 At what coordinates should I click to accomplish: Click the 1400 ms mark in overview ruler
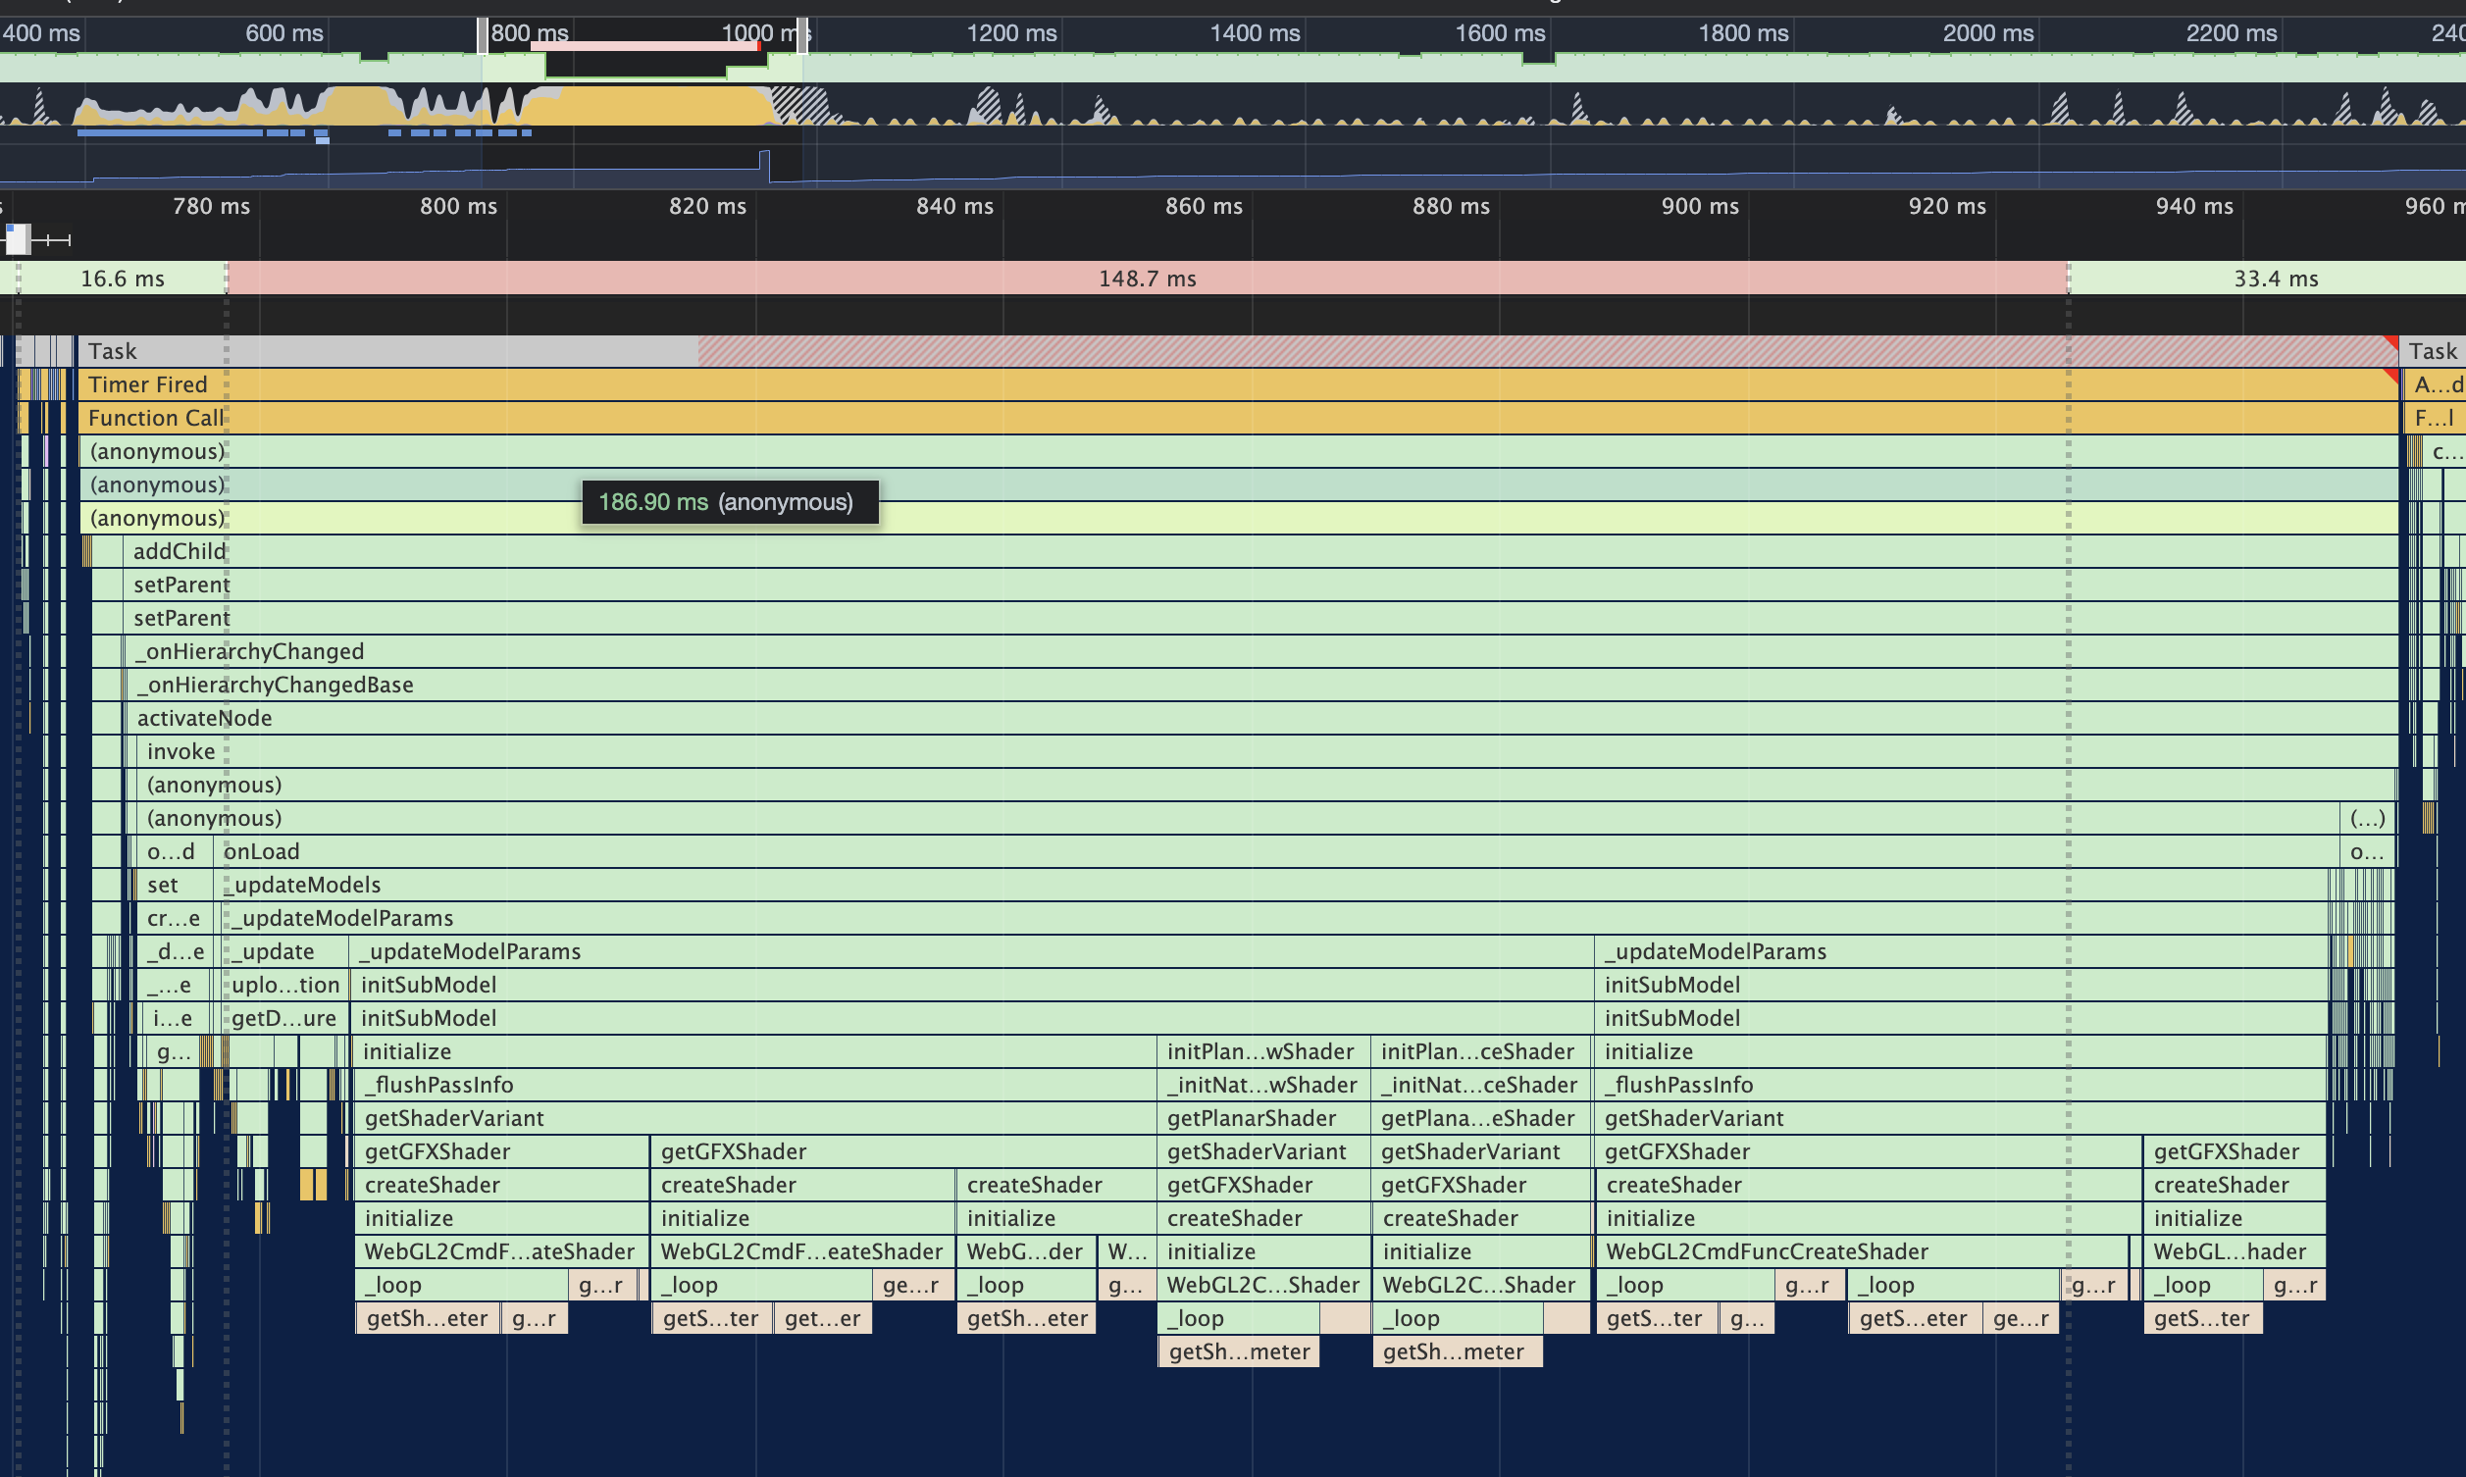pos(1254,34)
